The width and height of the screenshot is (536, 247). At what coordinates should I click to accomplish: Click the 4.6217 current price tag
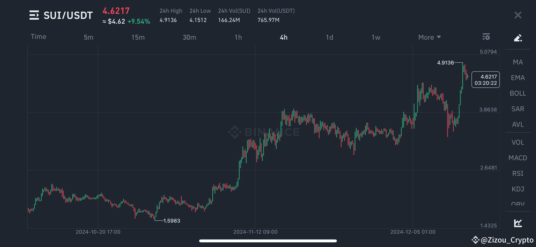click(485, 80)
